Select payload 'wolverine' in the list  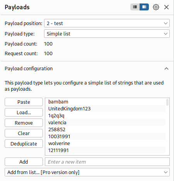pyautogui.click(x=106, y=144)
